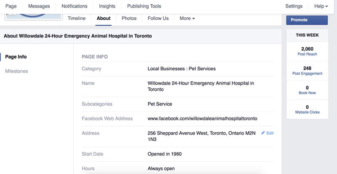Viewport: 337px width, 174px height.
Task: Open the Photos tab
Action: 129,19
